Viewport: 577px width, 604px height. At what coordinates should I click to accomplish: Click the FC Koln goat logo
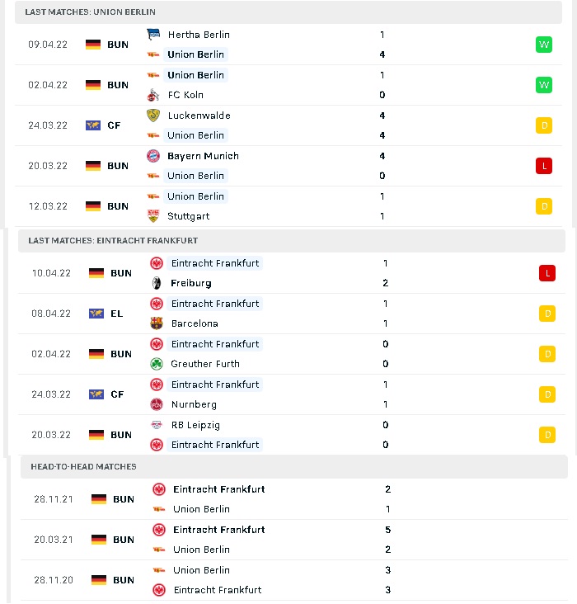pyautogui.click(x=153, y=95)
